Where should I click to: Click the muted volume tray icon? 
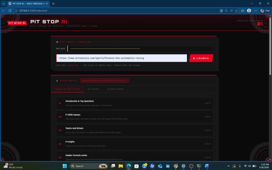coord(250,166)
